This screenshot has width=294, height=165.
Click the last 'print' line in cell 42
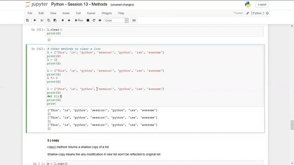(51, 104)
